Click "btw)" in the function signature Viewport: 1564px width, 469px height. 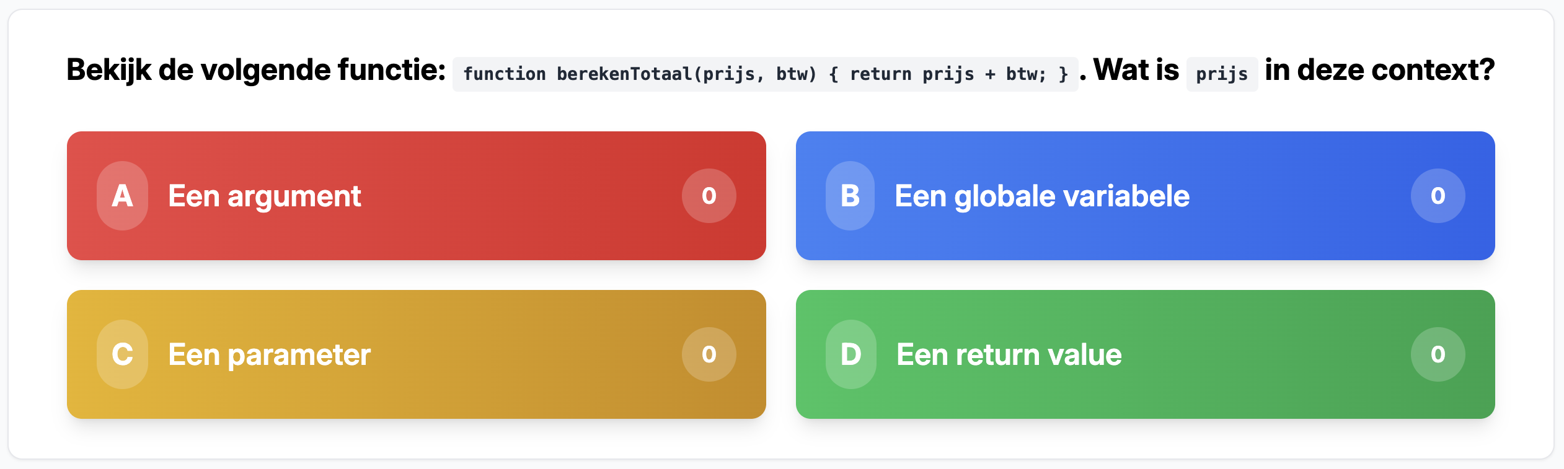(796, 74)
